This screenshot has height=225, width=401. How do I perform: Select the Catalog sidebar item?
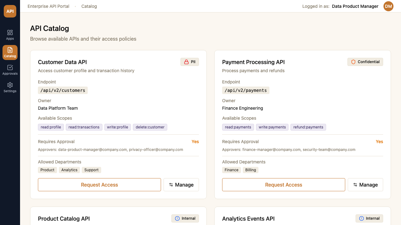pyautogui.click(x=10, y=52)
